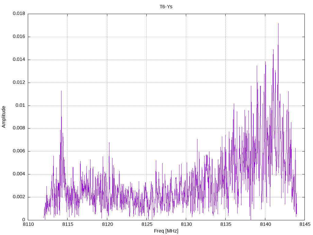Click the 0.008 y-axis tick label
This screenshot has width=313, height=235.
pyautogui.click(x=19, y=128)
